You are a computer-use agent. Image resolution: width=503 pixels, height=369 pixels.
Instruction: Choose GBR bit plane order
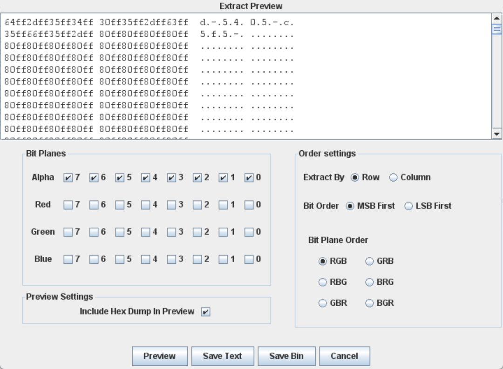[x=322, y=303]
